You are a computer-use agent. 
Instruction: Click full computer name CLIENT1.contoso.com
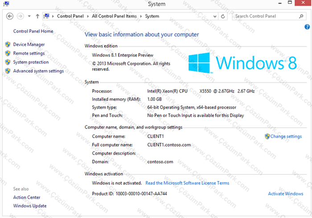pos(169,145)
